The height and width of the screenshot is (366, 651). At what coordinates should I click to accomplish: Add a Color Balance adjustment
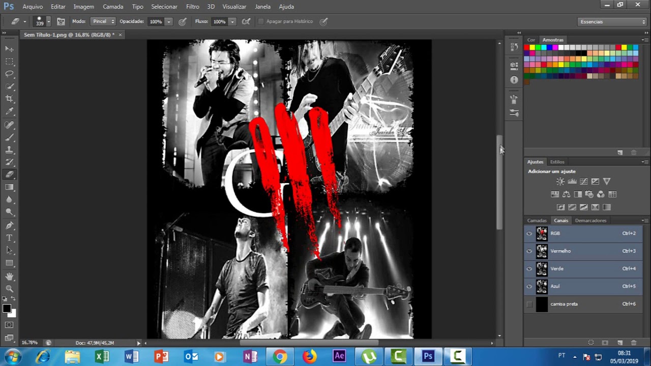click(566, 194)
